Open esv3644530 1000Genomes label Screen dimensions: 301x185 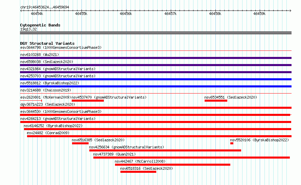61,111
